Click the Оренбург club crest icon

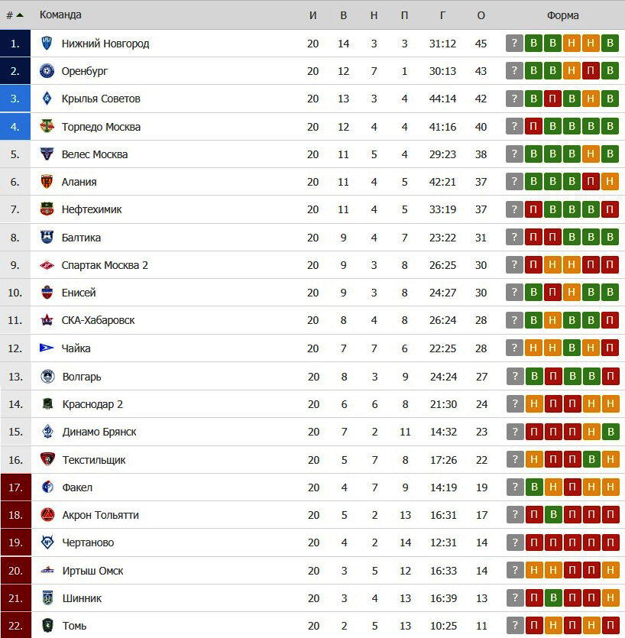pyautogui.click(x=47, y=71)
